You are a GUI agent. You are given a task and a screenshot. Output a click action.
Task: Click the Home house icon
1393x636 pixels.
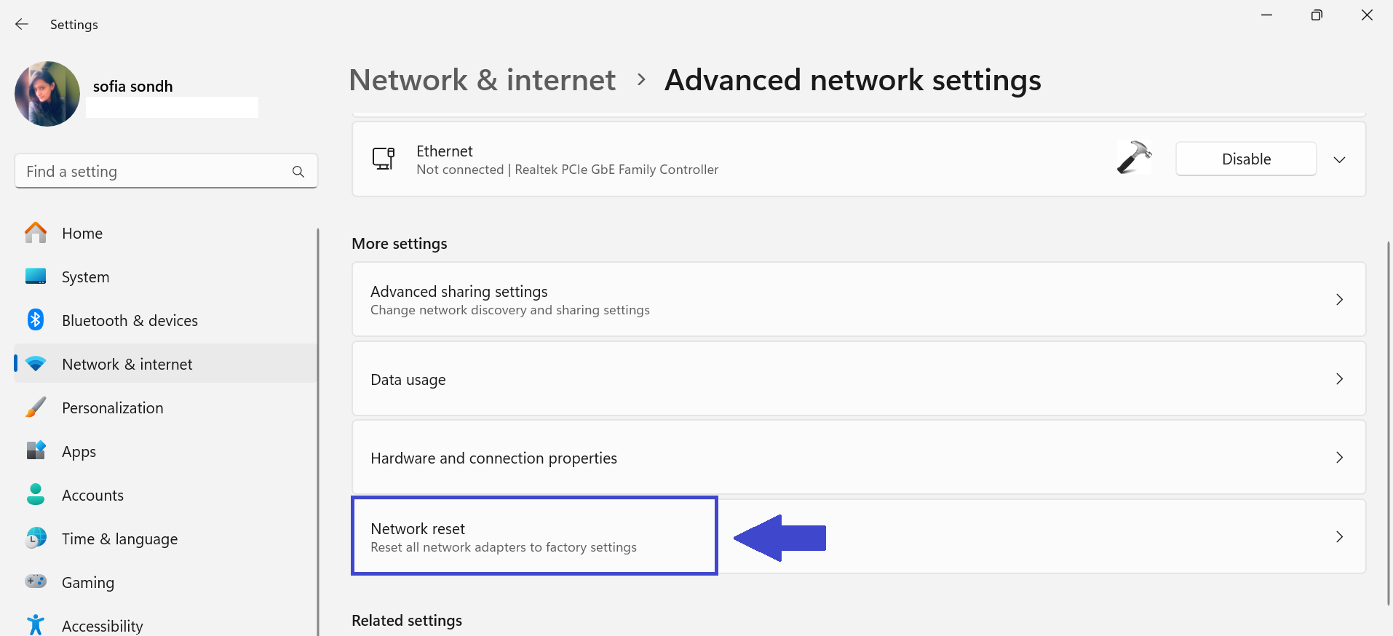36,233
